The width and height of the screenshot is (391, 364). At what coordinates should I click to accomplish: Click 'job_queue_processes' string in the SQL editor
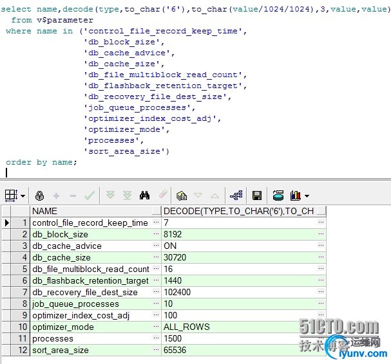[x=137, y=107]
